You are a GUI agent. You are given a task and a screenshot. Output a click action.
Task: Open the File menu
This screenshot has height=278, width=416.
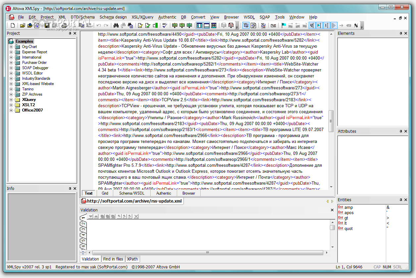[21, 17]
